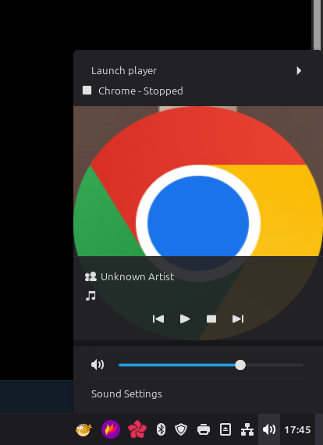The image size is (323, 445).
Task: Mute using speaker icon beside volume slider
Action: pyautogui.click(x=98, y=365)
